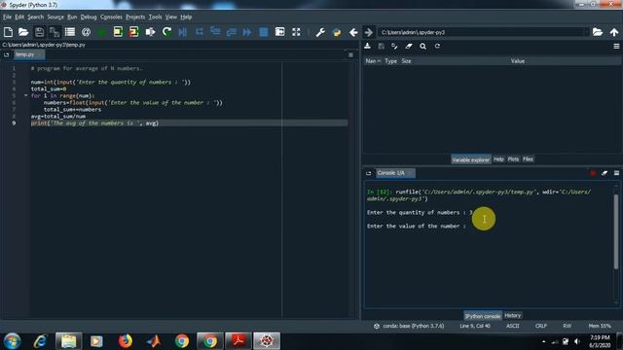This screenshot has width=623, height=350.
Task: Run current cell and go to next
Action: coord(134,32)
